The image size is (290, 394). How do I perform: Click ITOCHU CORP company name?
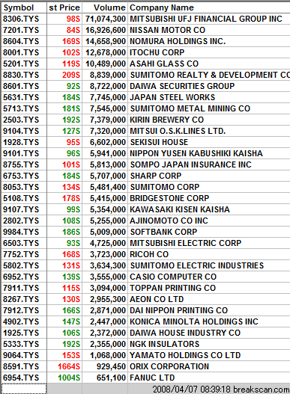[x=157, y=52]
